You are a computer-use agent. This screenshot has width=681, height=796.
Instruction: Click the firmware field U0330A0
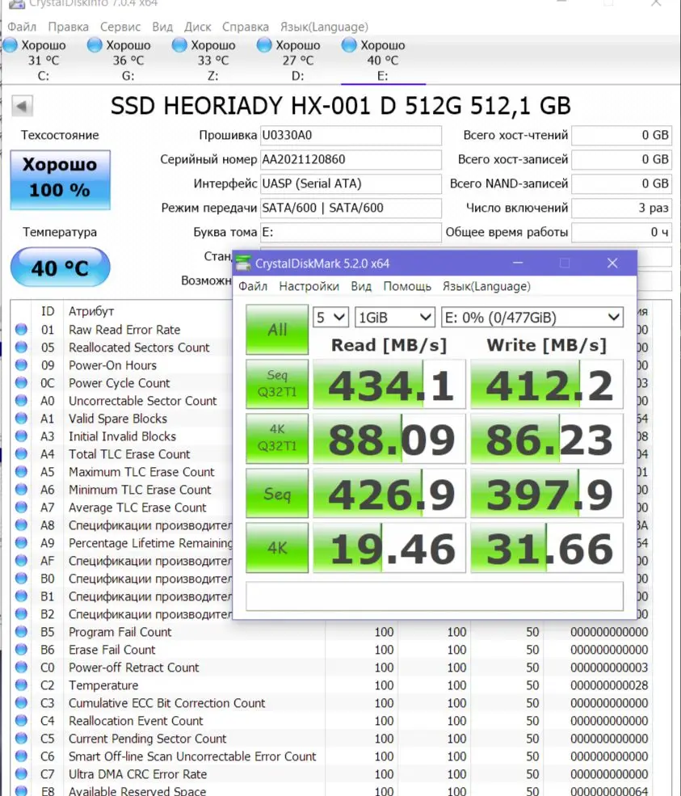coord(351,135)
